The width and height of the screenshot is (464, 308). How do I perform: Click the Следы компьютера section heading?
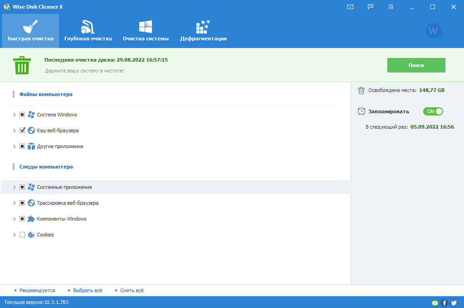tap(46, 167)
